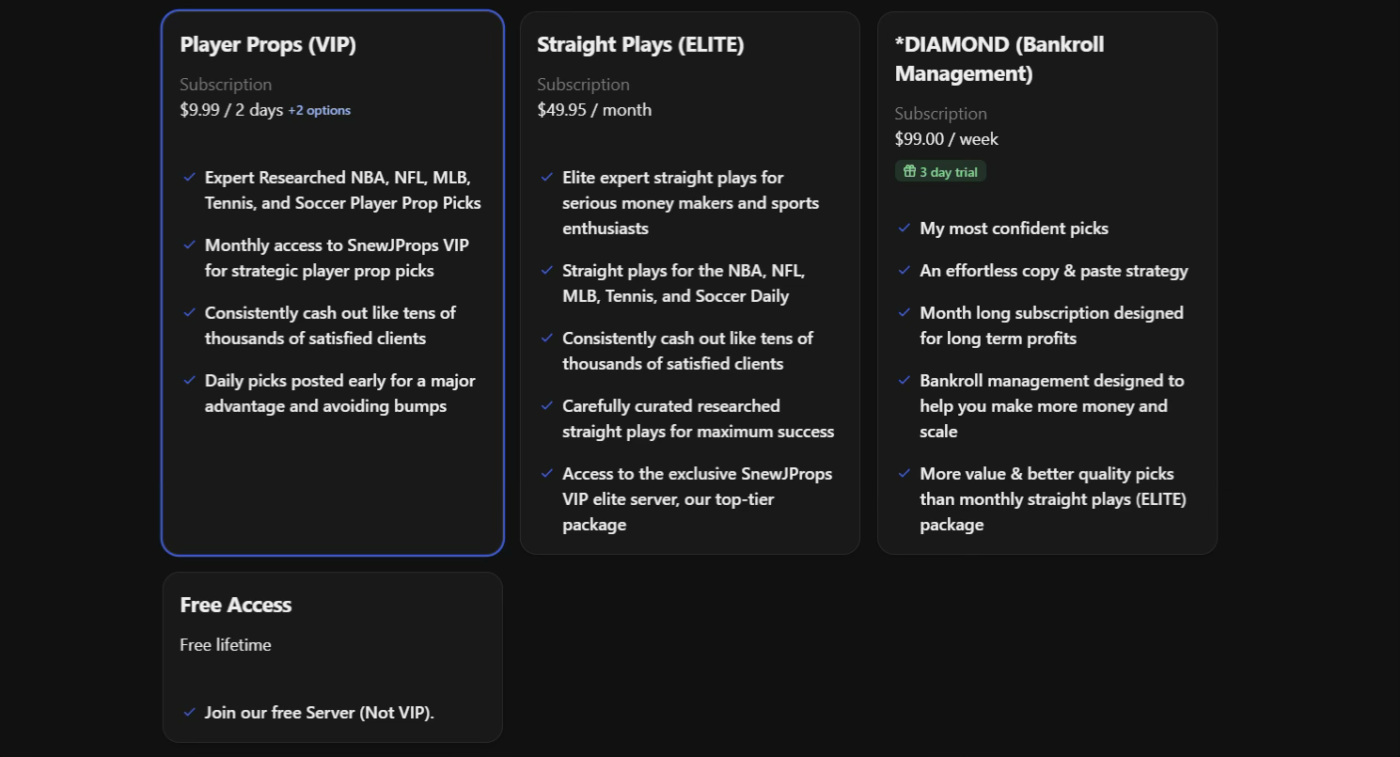Image resolution: width=1400 pixels, height=757 pixels.
Task: Click checkmark next to An effortless copy & paste strategy
Action: [x=904, y=270]
